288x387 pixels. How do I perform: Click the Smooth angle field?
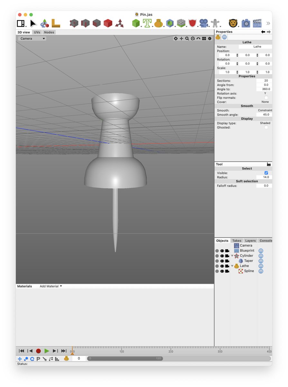(264, 114)
